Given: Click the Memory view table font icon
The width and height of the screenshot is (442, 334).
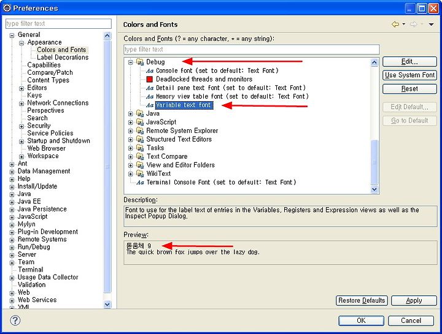Looking at the screenshot, I should pyautogui.click(x=150, y=97).
